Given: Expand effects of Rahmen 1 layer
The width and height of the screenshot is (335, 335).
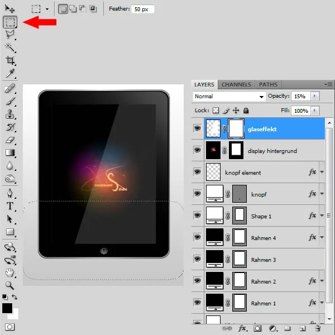Looking at the screenshot, I should [322, 303].
